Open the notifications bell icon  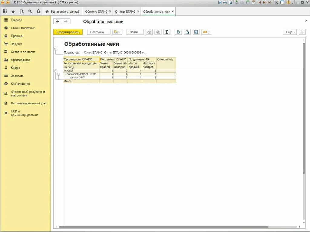[38, 11]
